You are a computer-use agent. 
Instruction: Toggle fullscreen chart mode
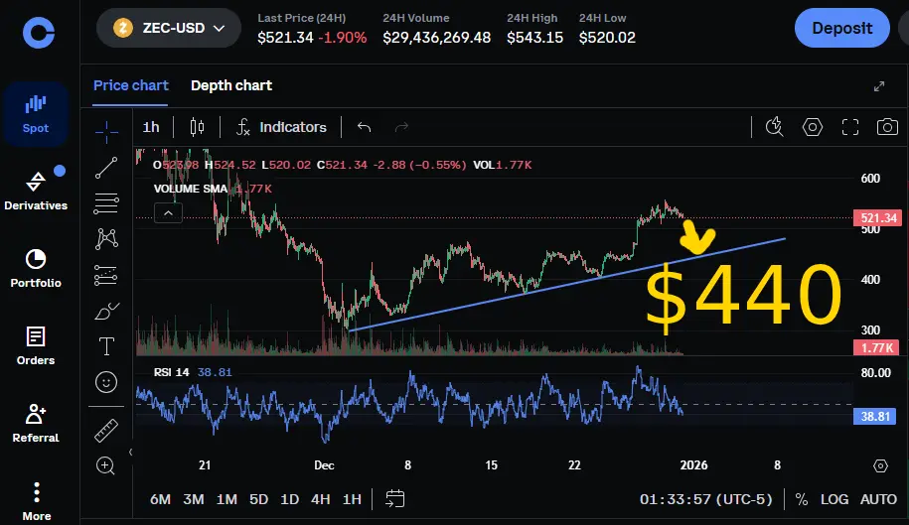(849, 127)
